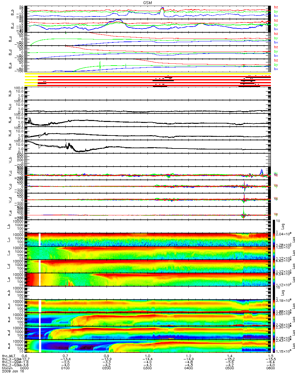295x380 pixels.
Task: Select the color scale bar of the e_e panel
Action: click(x=274, y=346)
